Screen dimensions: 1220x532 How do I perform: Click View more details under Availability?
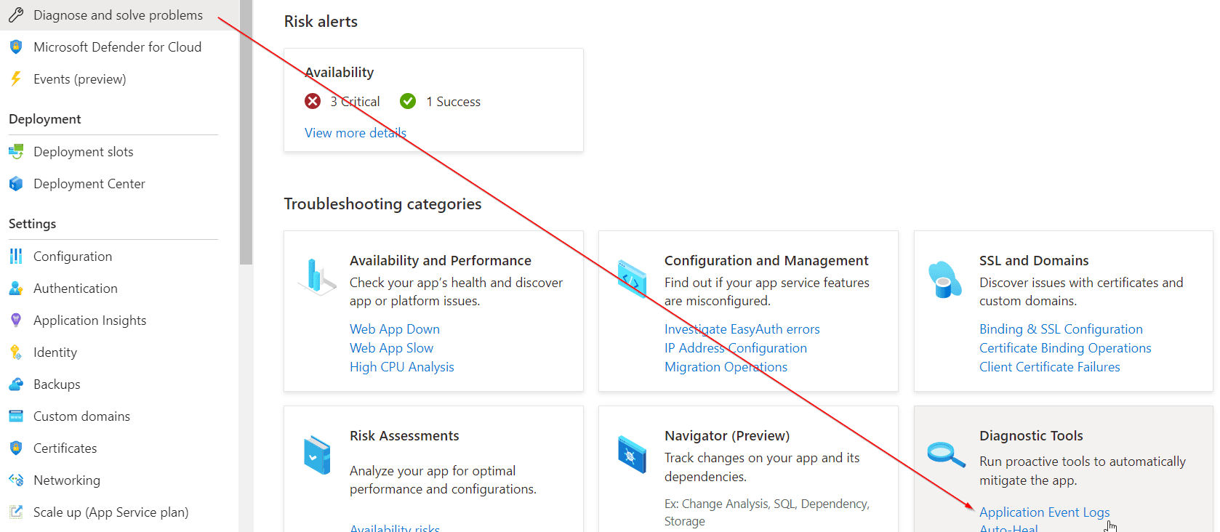click(x=355, y=132)
